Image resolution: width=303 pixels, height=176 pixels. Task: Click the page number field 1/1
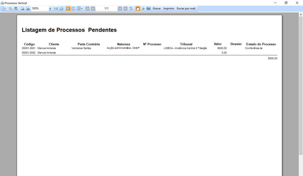tap(107, 9)
